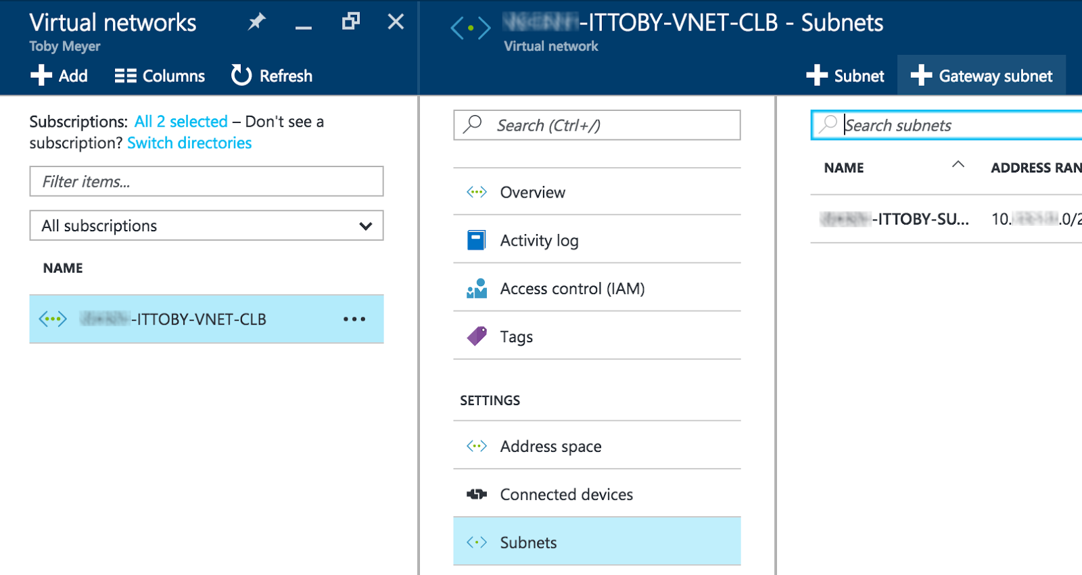Focus the Filter items field
This screenshot has height=575, width=1082.
click(x=206, y=181)
